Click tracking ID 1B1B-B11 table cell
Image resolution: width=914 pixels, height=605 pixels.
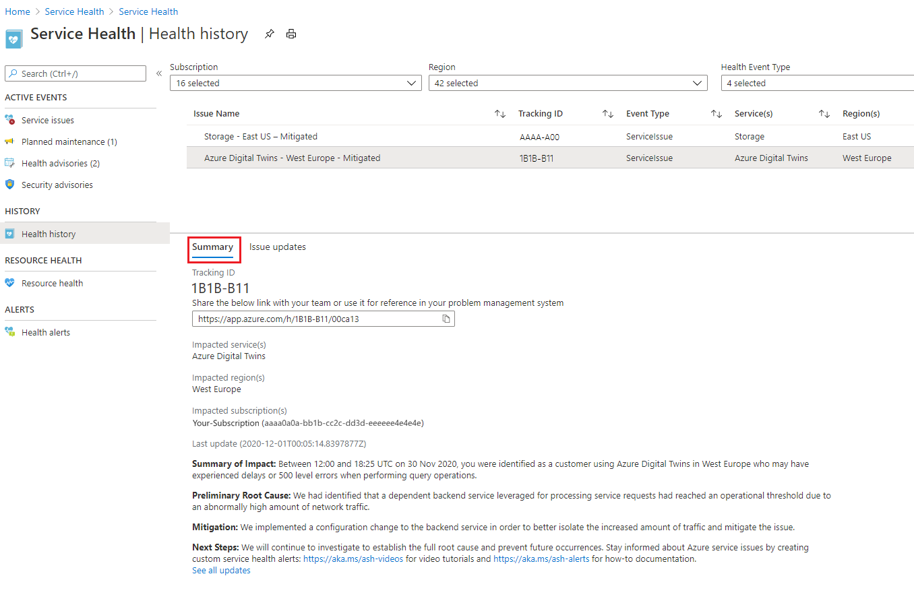point(537,158)
